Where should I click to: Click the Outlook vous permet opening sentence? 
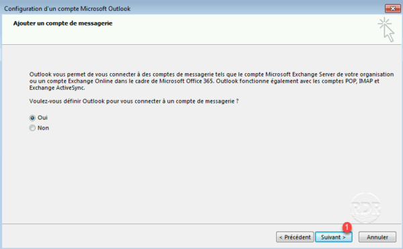(x=58, y=74)
